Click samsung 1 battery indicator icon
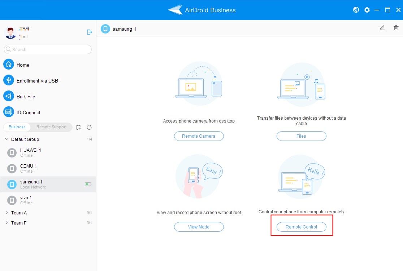This screenshot has height=271, width=403. pos(88,184)
